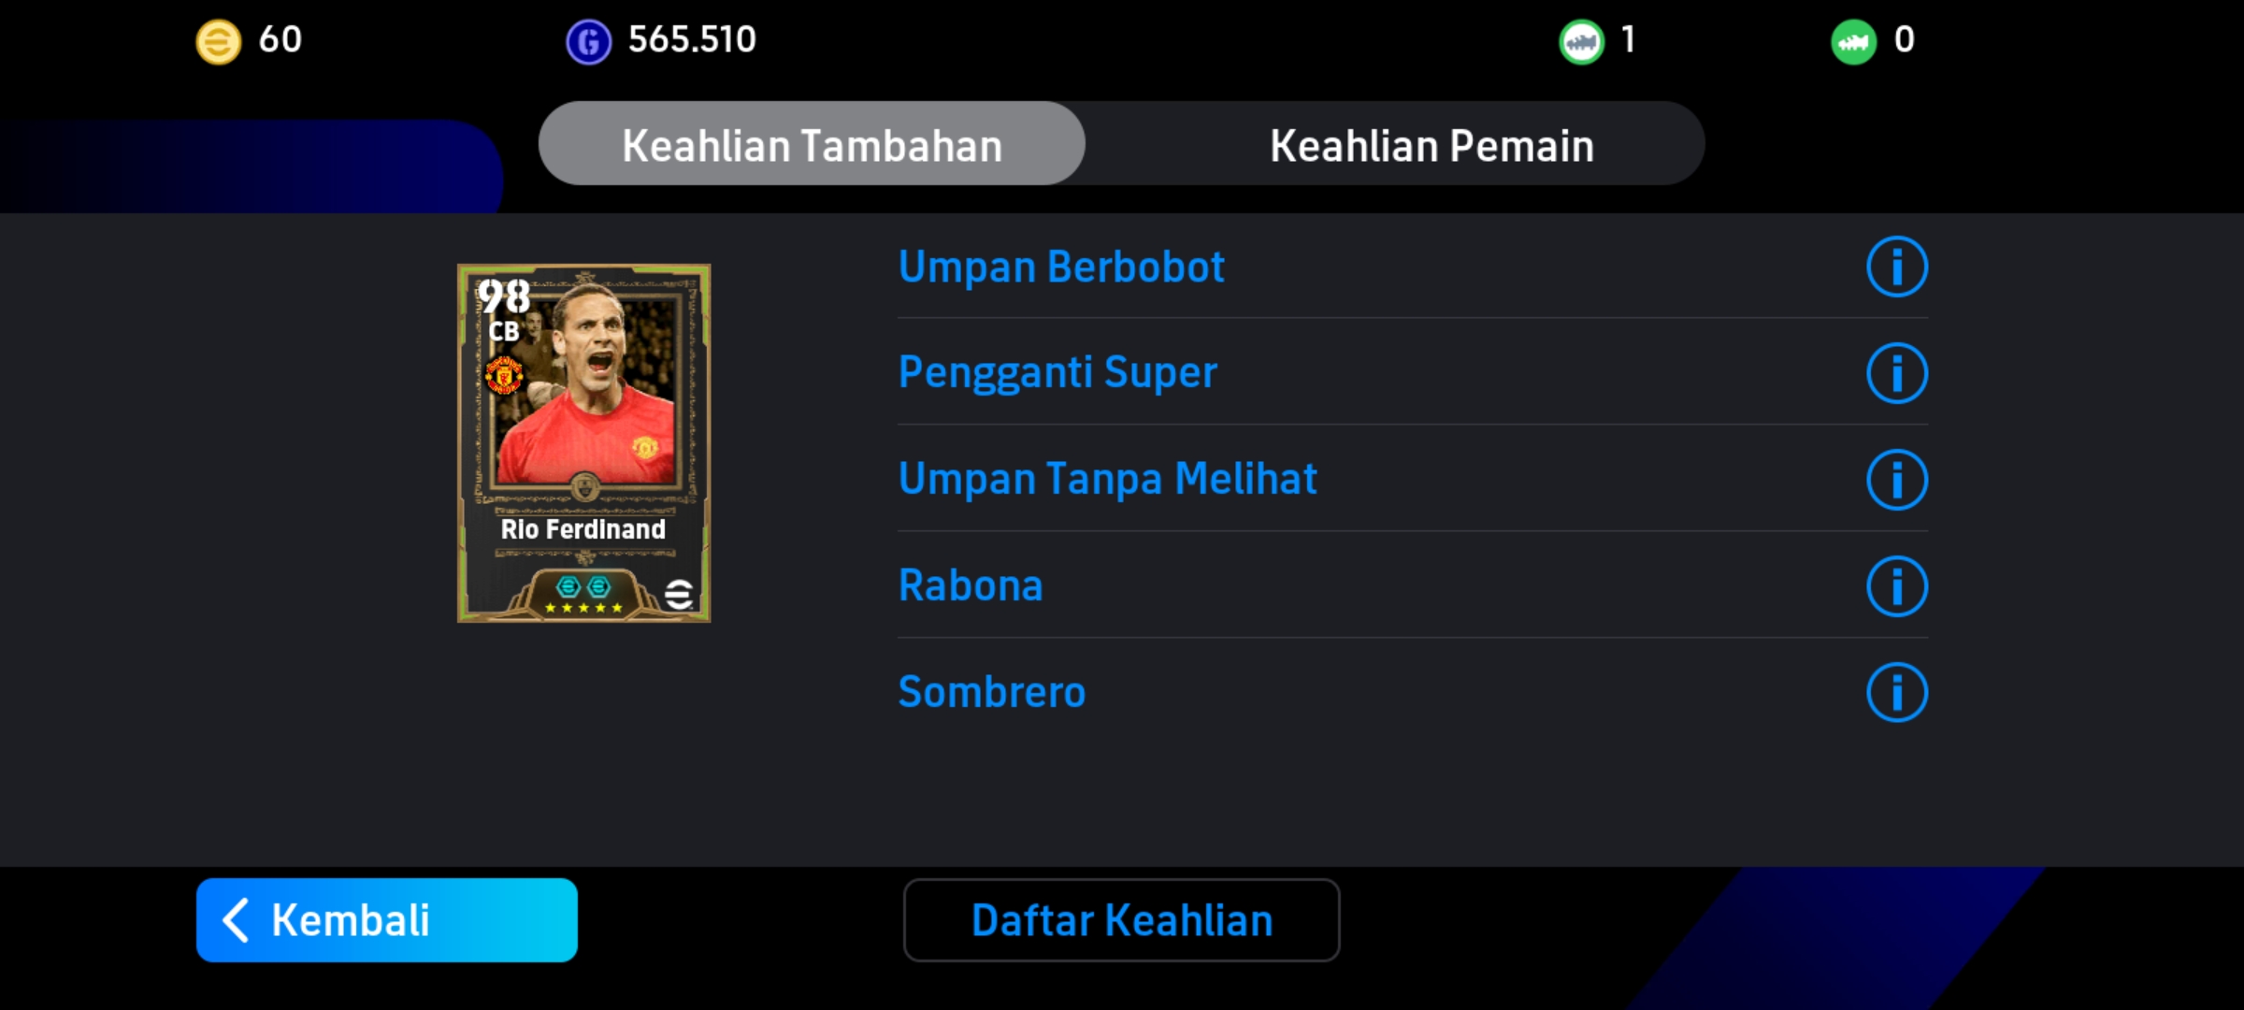Select the Rabona skill text

click(971, 585)
